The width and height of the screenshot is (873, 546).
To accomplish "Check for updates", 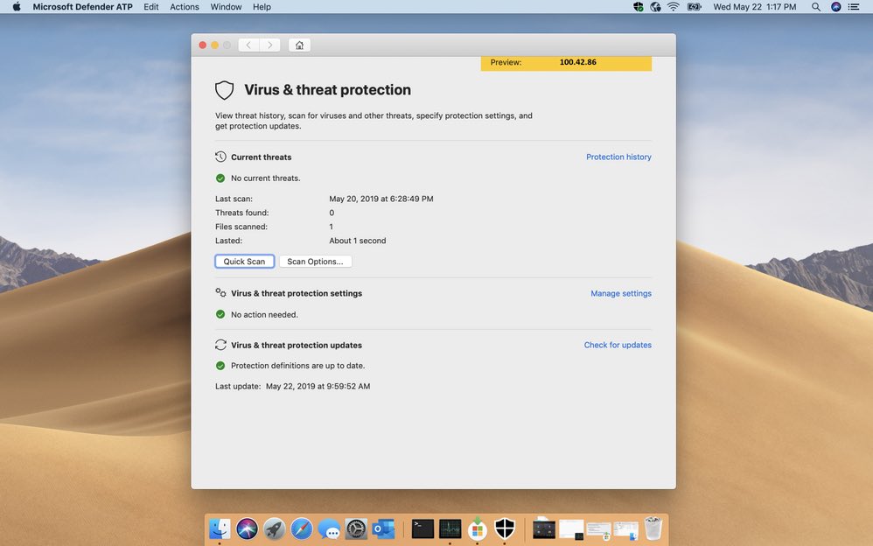I will click(618, 345).
